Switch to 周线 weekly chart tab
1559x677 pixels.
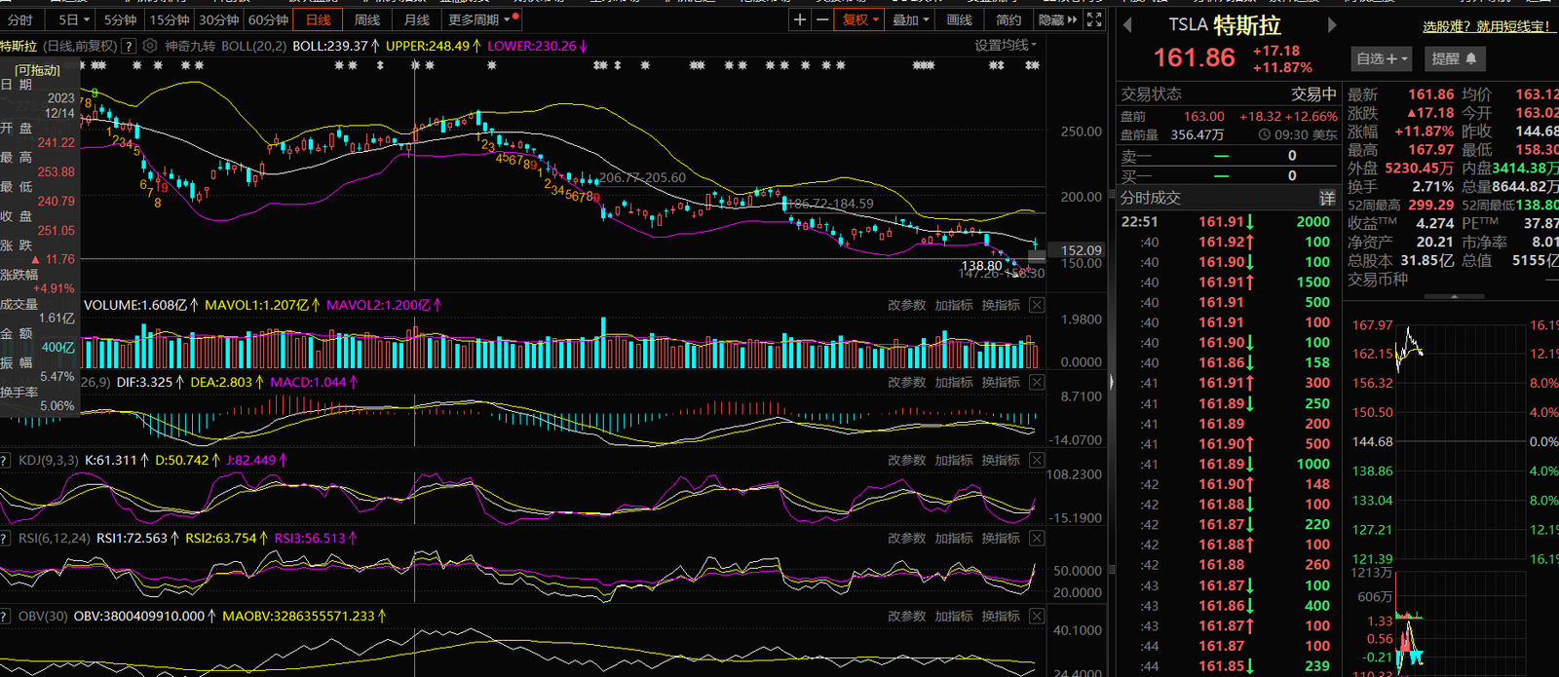367,19
